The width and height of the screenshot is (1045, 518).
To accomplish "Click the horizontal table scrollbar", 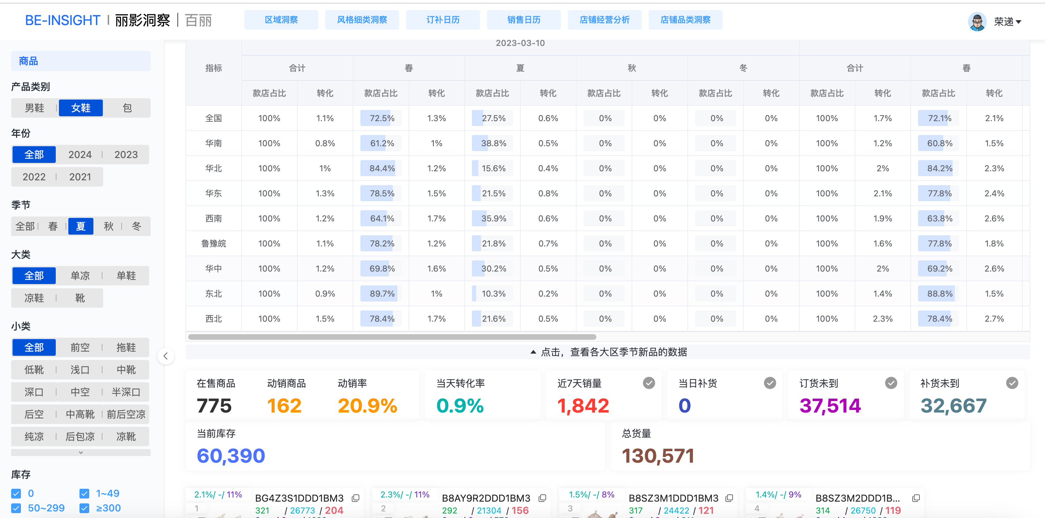I will [x=392, y=337].
